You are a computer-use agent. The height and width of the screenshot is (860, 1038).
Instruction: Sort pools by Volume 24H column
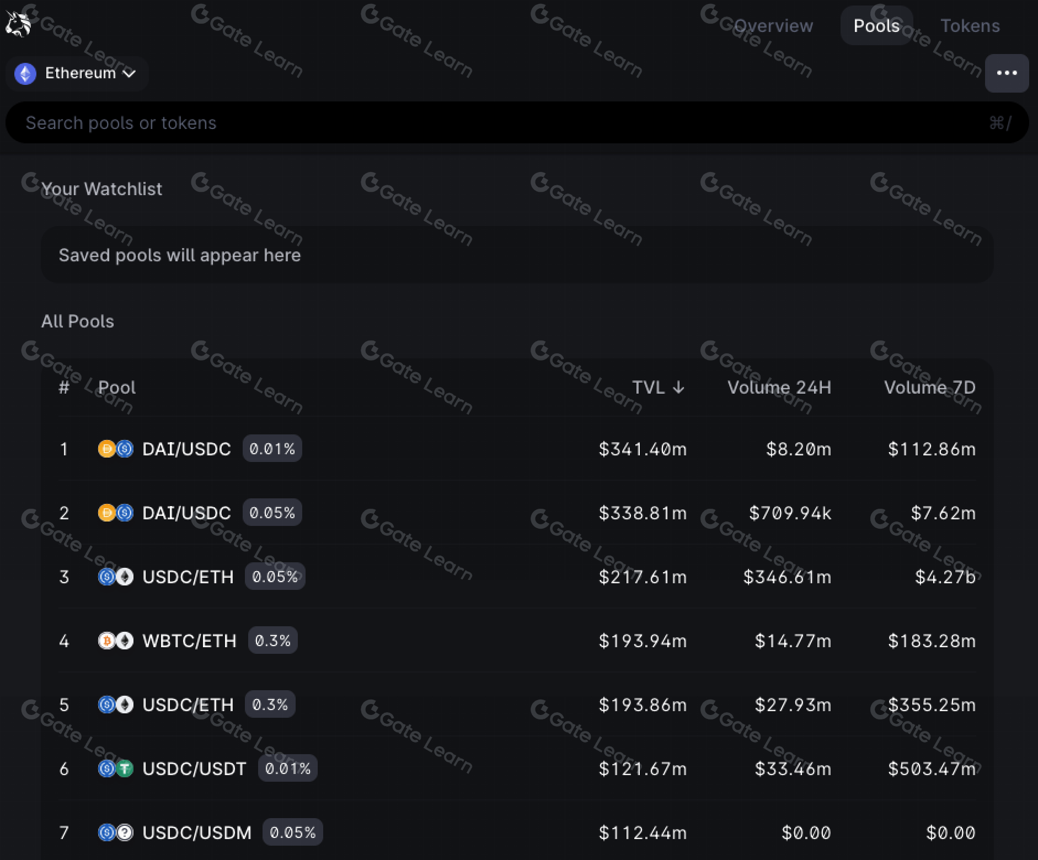pyautogui.click(x=779, y=388)
